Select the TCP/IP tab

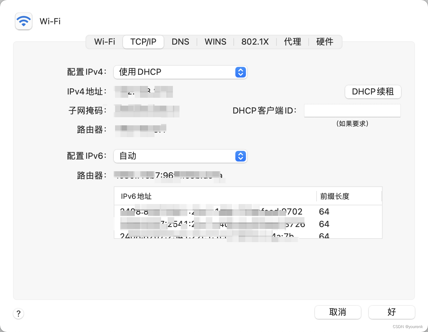tap(143, 42)
